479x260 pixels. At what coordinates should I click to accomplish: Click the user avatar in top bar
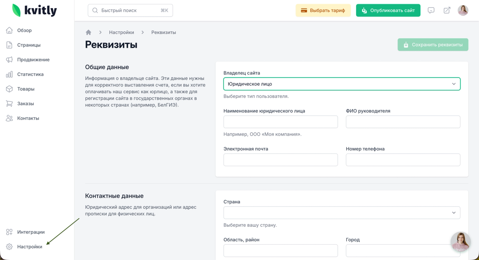click(463, 10)
